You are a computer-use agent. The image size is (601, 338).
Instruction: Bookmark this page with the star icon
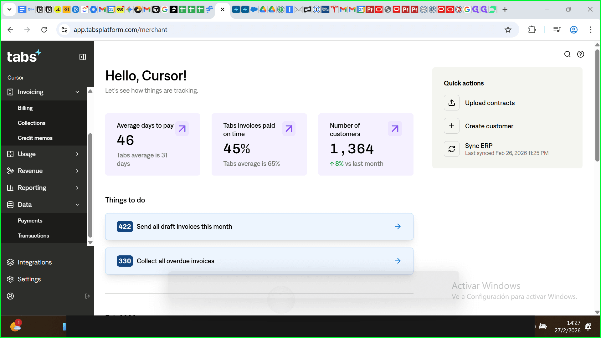508,30
